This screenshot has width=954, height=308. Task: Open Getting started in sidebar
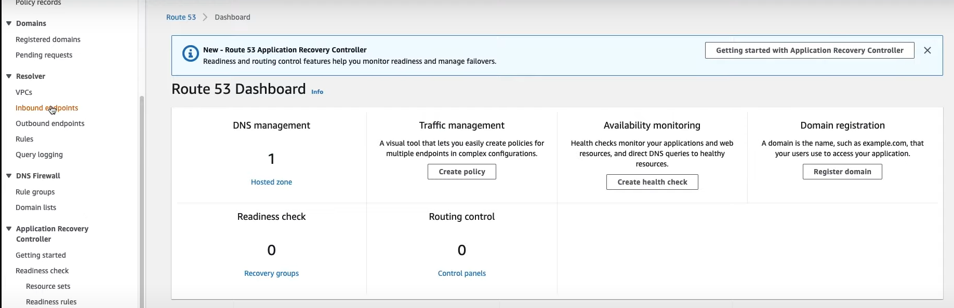point(41,255)
